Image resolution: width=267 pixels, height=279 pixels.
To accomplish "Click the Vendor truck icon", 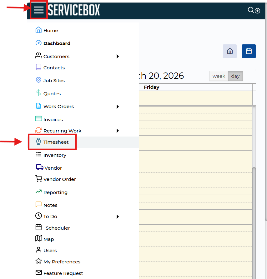I will pyautogui.click(x=40, y=167).
